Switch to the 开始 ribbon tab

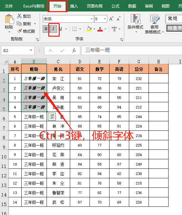57,6
